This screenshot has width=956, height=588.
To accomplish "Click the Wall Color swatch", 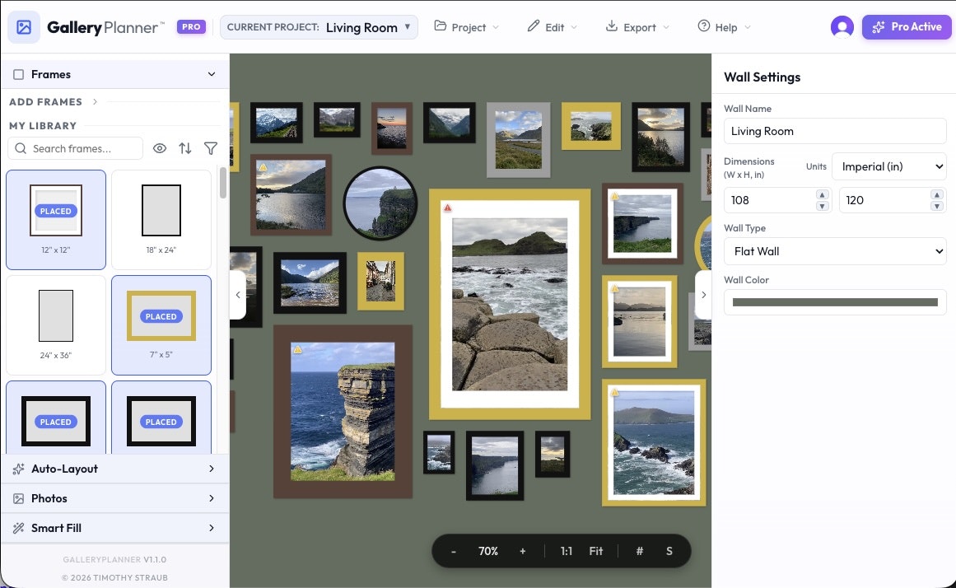I will [834, 302].
